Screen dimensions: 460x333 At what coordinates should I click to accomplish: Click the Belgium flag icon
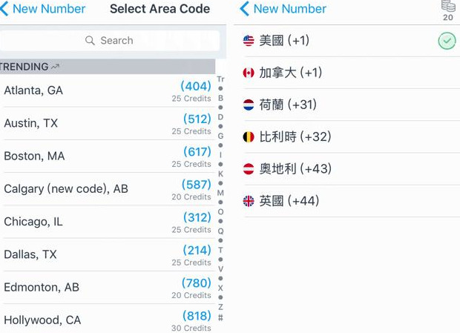click(249, 136)
